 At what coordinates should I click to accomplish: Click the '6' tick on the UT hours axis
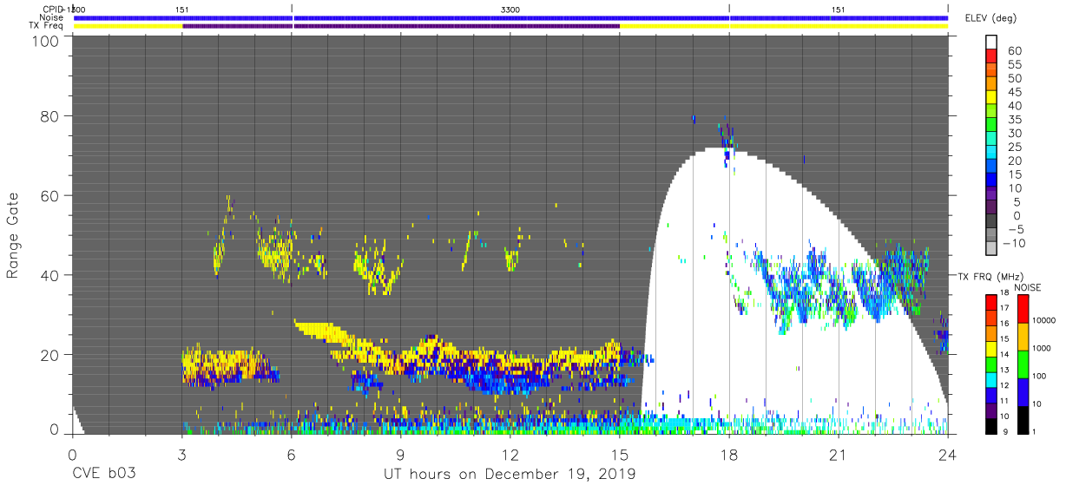[291, 454]
